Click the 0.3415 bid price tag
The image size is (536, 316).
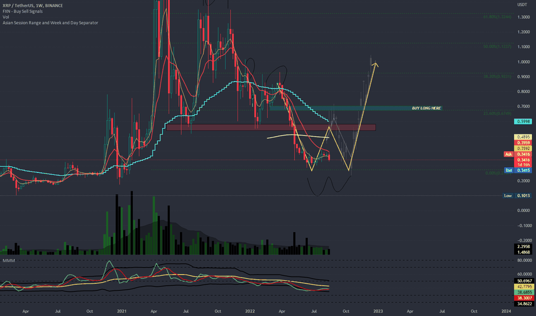click(523, 170)
